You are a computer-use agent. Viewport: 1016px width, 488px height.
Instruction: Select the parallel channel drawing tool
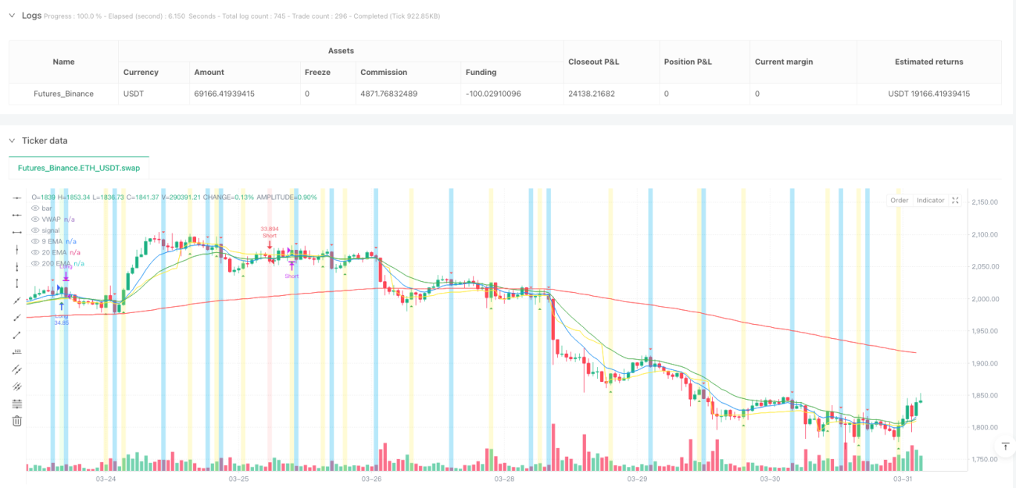click(x=17, y=369)
